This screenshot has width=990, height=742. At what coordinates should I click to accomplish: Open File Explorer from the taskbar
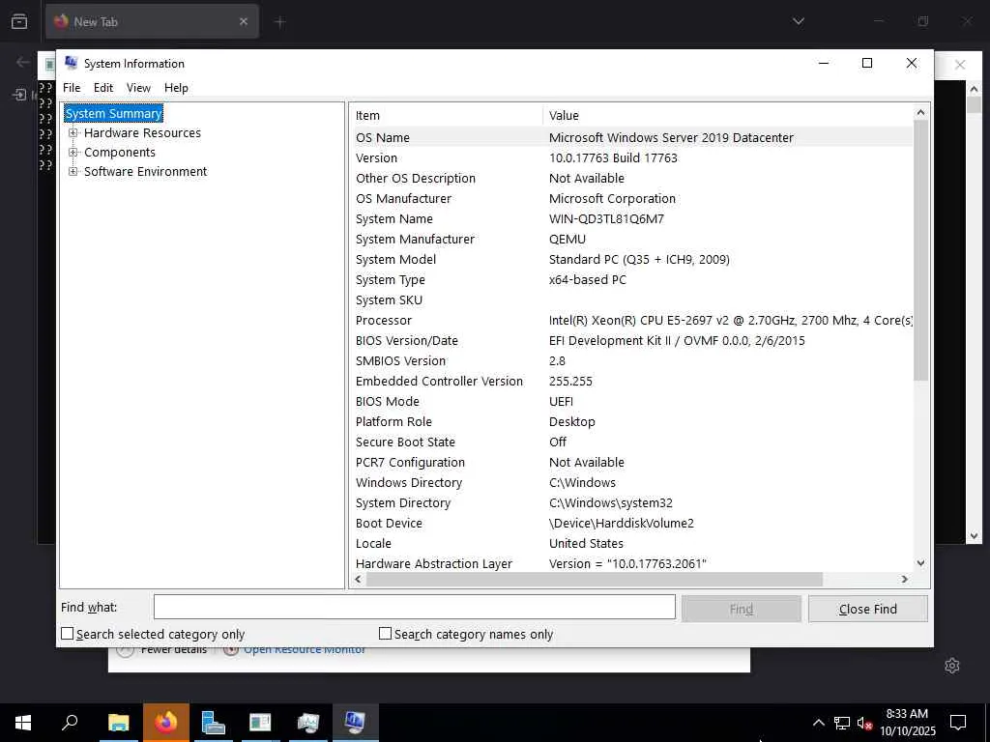[x=118, y=723]
